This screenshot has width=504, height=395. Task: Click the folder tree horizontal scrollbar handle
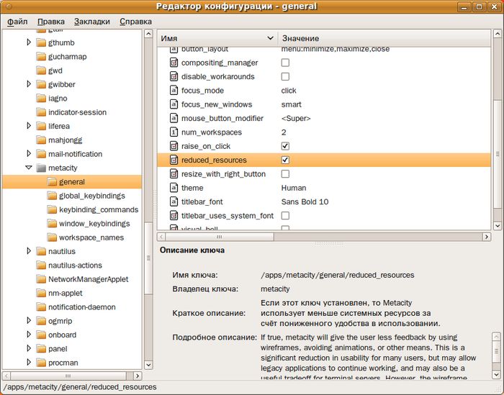tap(68, 376)
